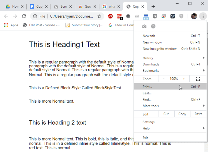Click the site info icon beside File
Viewport: 208px width, 152px height.
[x=35, y=16]
